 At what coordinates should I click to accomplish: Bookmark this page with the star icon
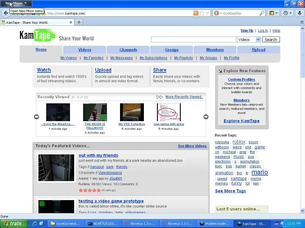pyautogui.click(x=202, y=13)
